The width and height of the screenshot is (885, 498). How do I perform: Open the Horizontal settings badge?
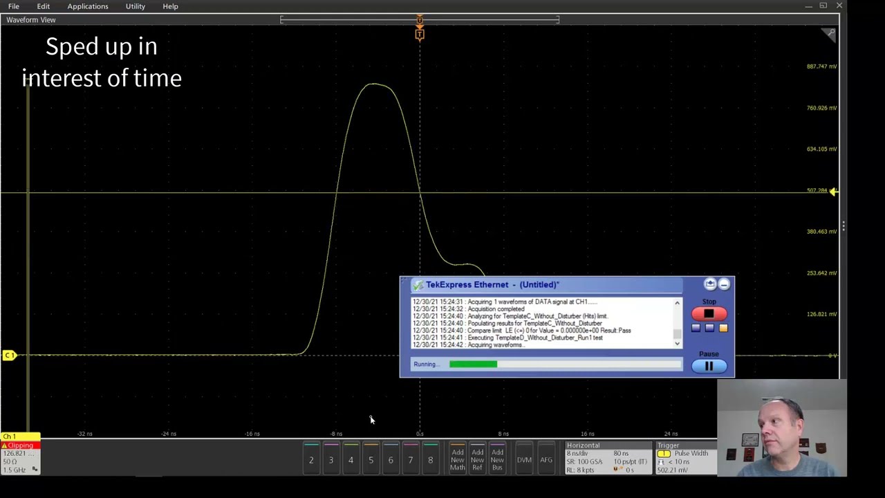(608, 458)
